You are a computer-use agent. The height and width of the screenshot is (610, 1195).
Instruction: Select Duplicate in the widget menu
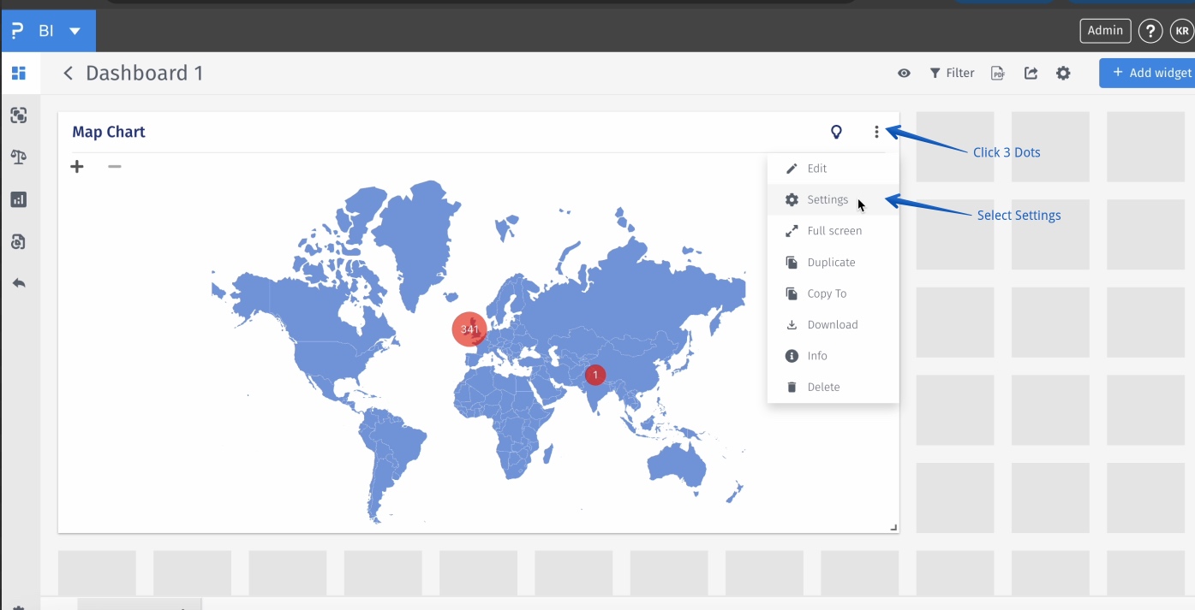coord(833,263)
